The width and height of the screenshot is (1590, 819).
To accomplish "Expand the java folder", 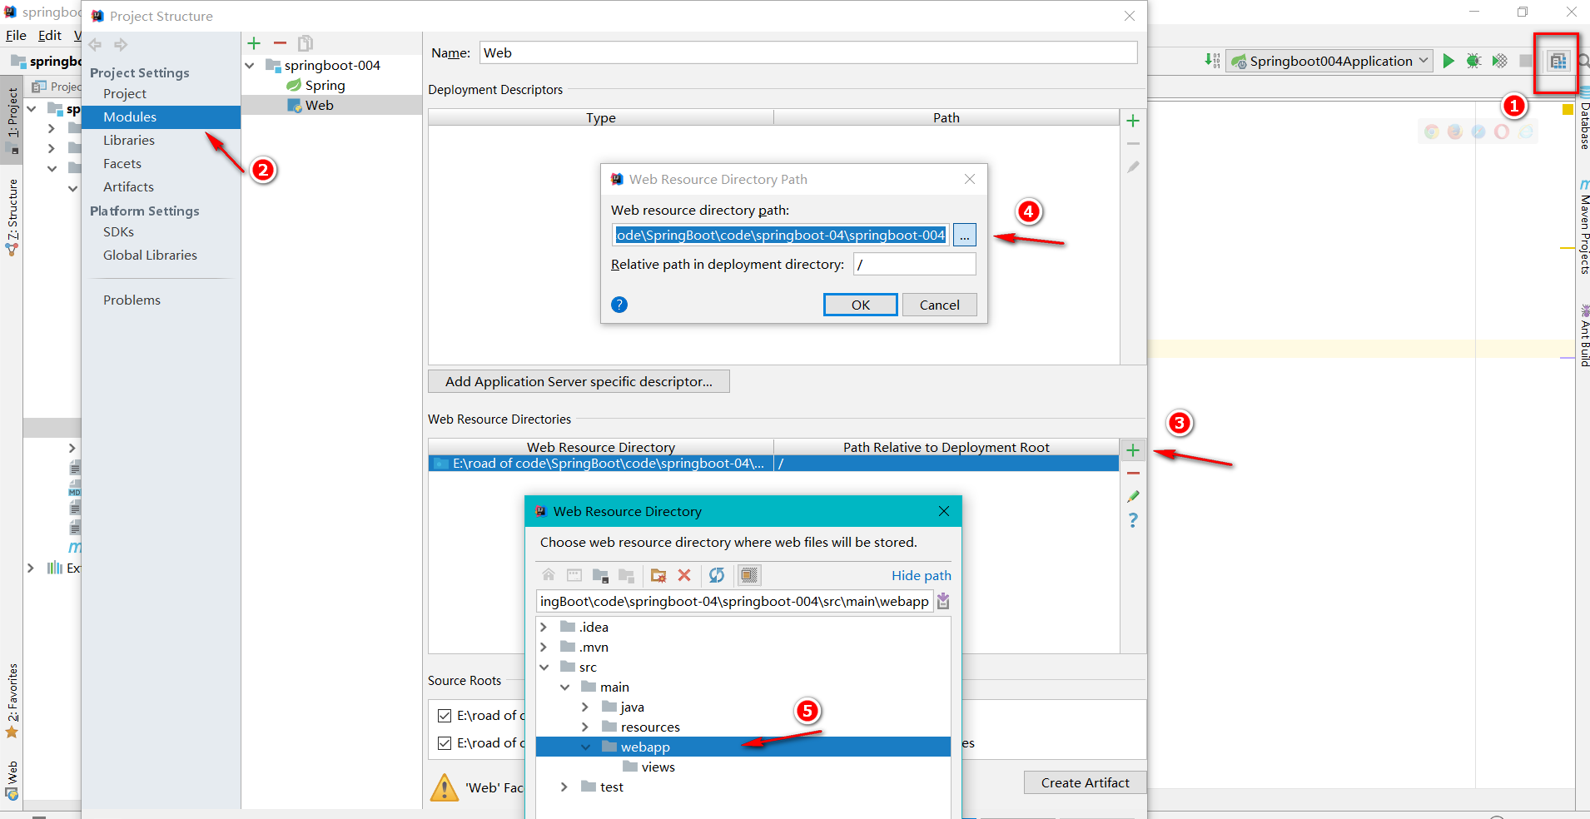I will 585,707.
